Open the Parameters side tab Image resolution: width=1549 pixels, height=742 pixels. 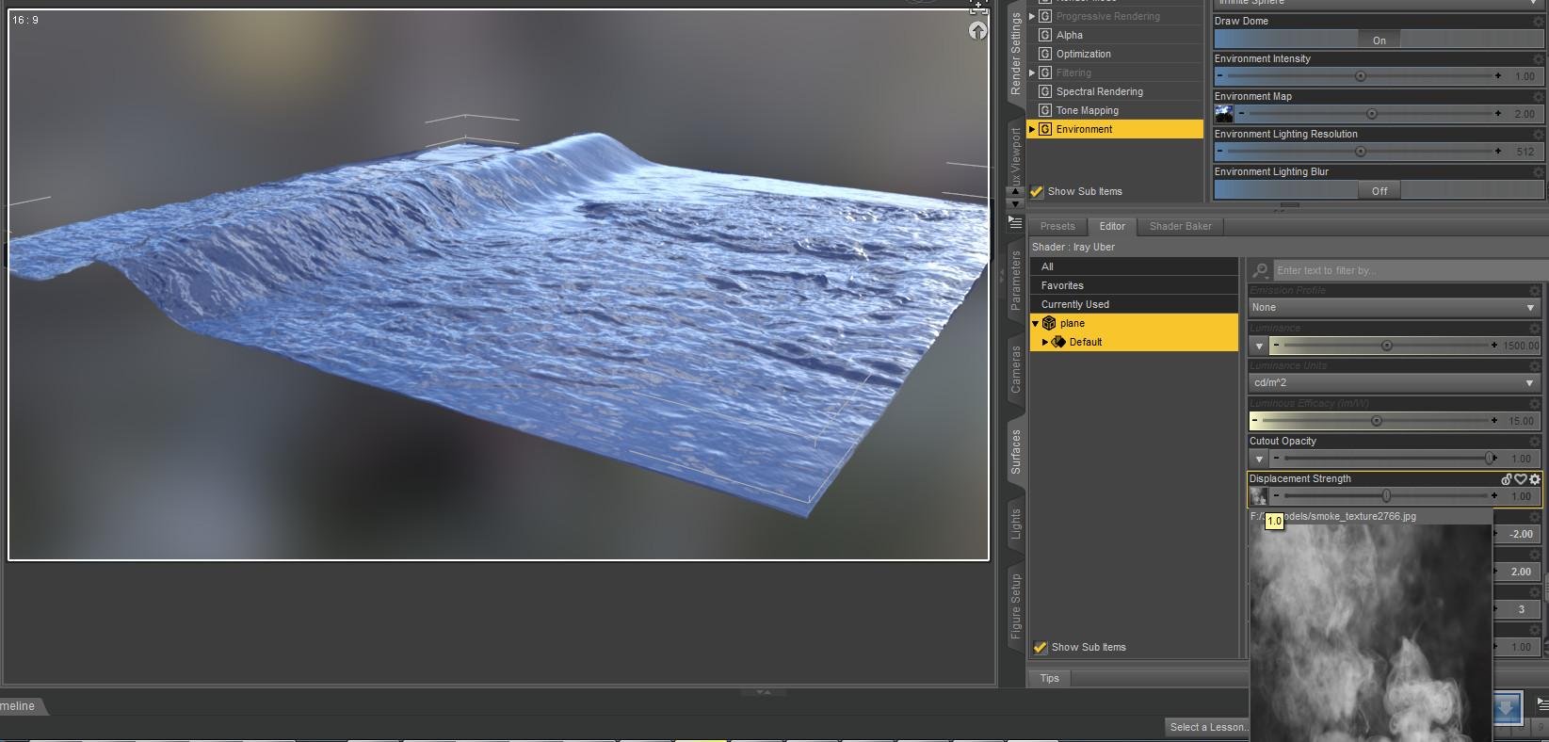tap(1015, 281)
